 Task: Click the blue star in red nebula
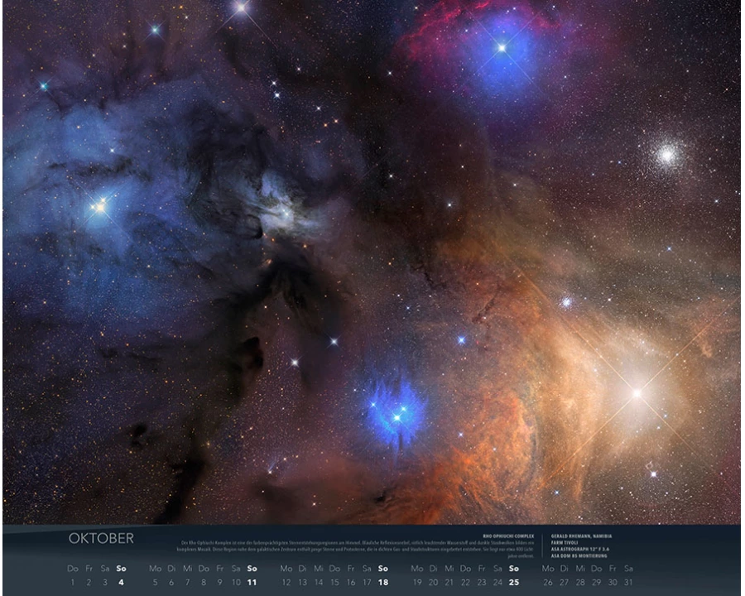pos(501,48)
